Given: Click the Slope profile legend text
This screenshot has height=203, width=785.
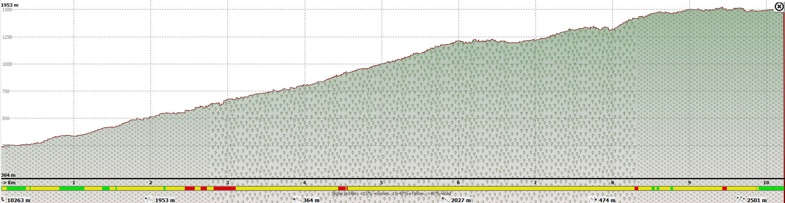Looking at the screenshot, I should tap(391, 193).
